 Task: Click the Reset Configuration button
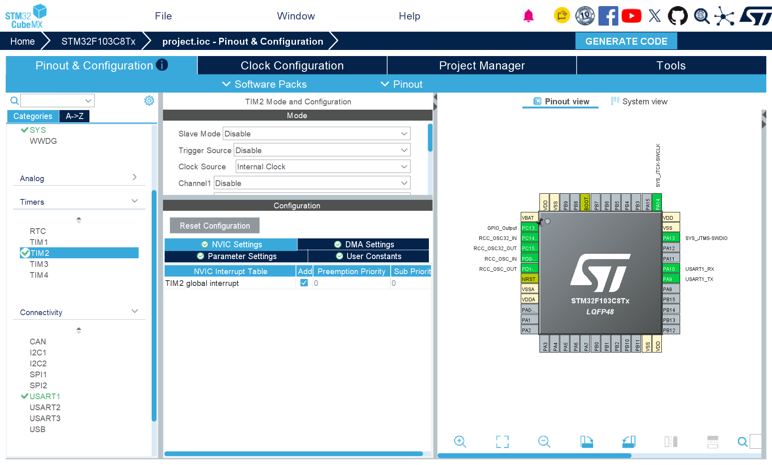[215, 226]
